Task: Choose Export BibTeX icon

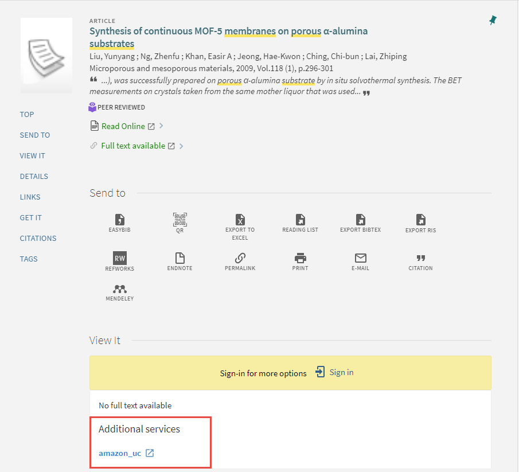Action: (x=360, y=220)
